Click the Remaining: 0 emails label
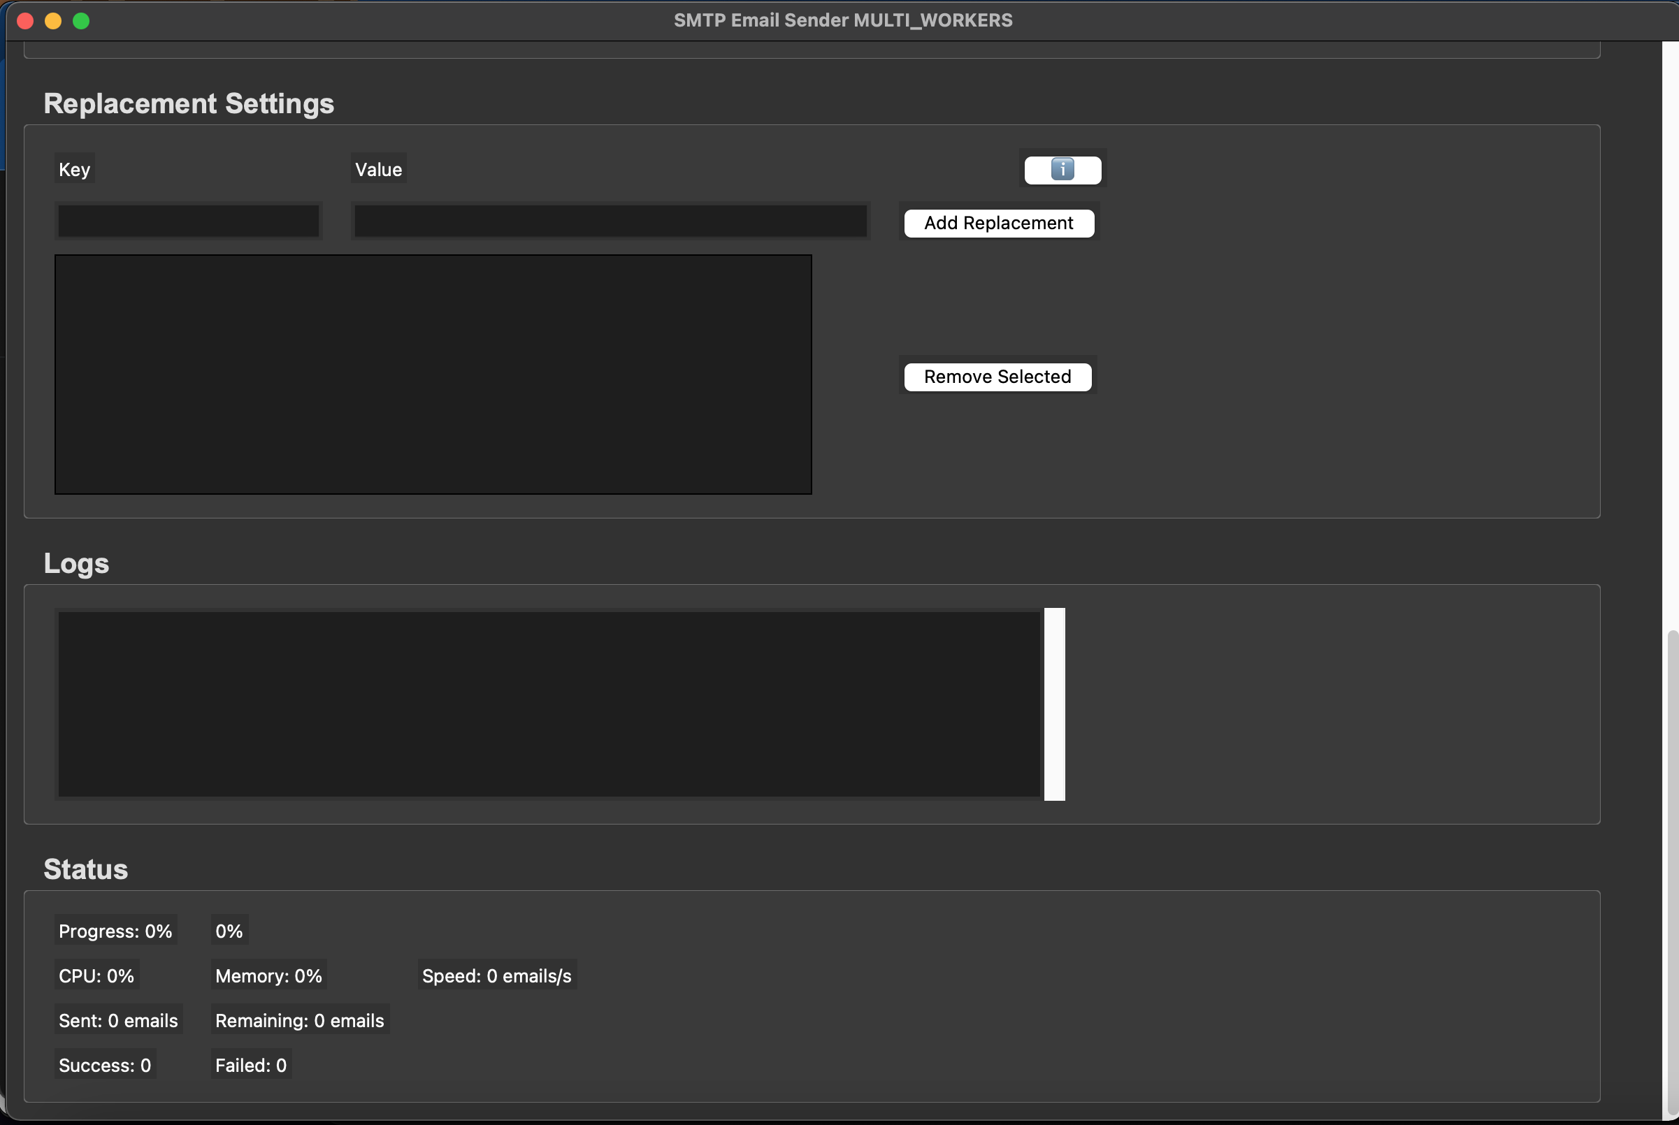This screenshot has height=1125, width=1679. pos(299,1020)
